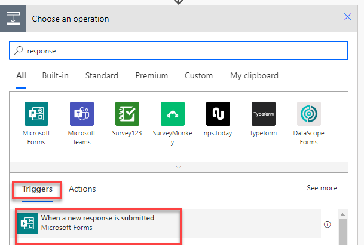This screenshot has width=364, height=245.
Task: Open the Standard tab
Action: (x=102, y=76)
